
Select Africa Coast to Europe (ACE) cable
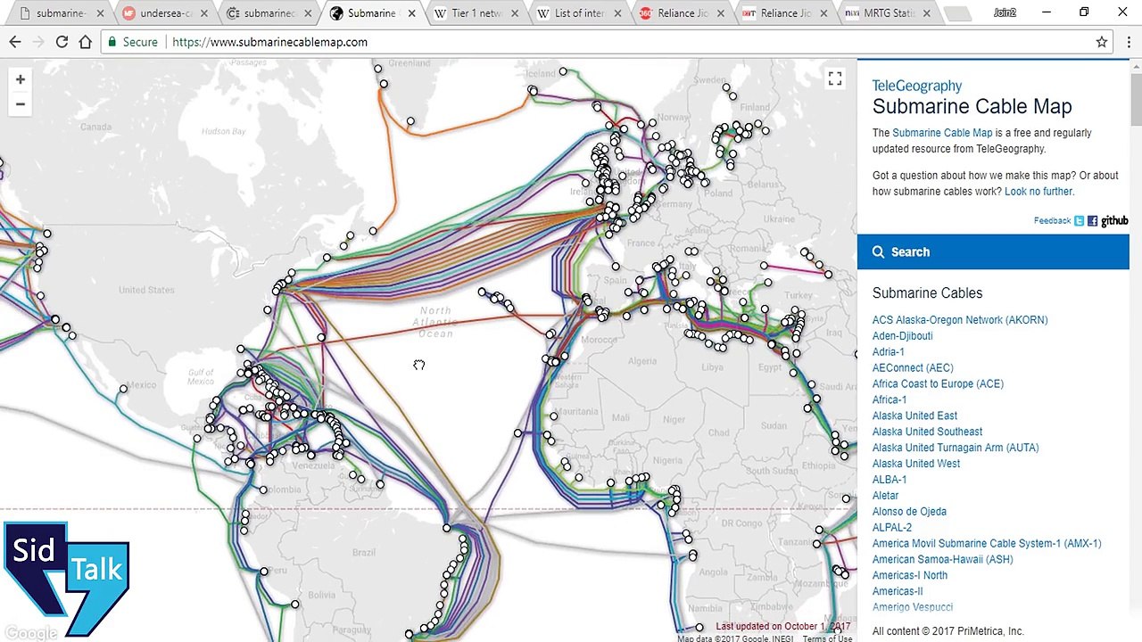pos(938,384)
